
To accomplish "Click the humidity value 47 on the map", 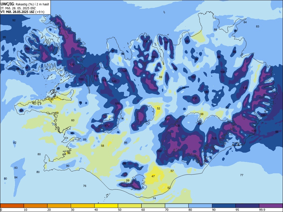I will [x=153, y=176].
